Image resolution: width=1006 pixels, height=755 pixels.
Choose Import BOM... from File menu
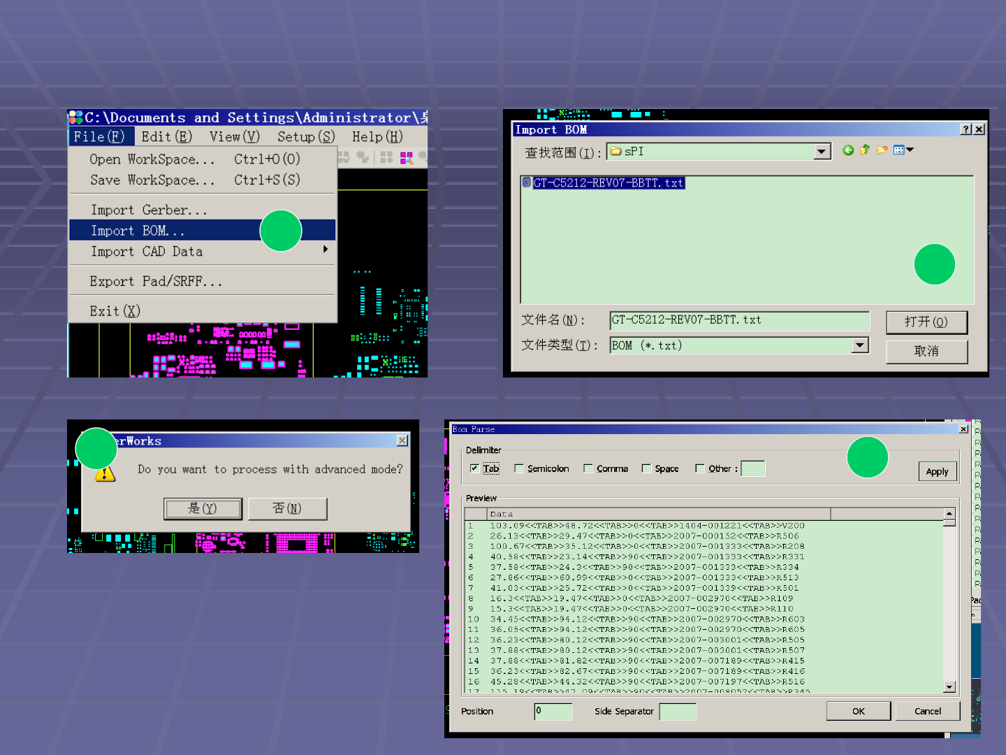coord(138,231)
